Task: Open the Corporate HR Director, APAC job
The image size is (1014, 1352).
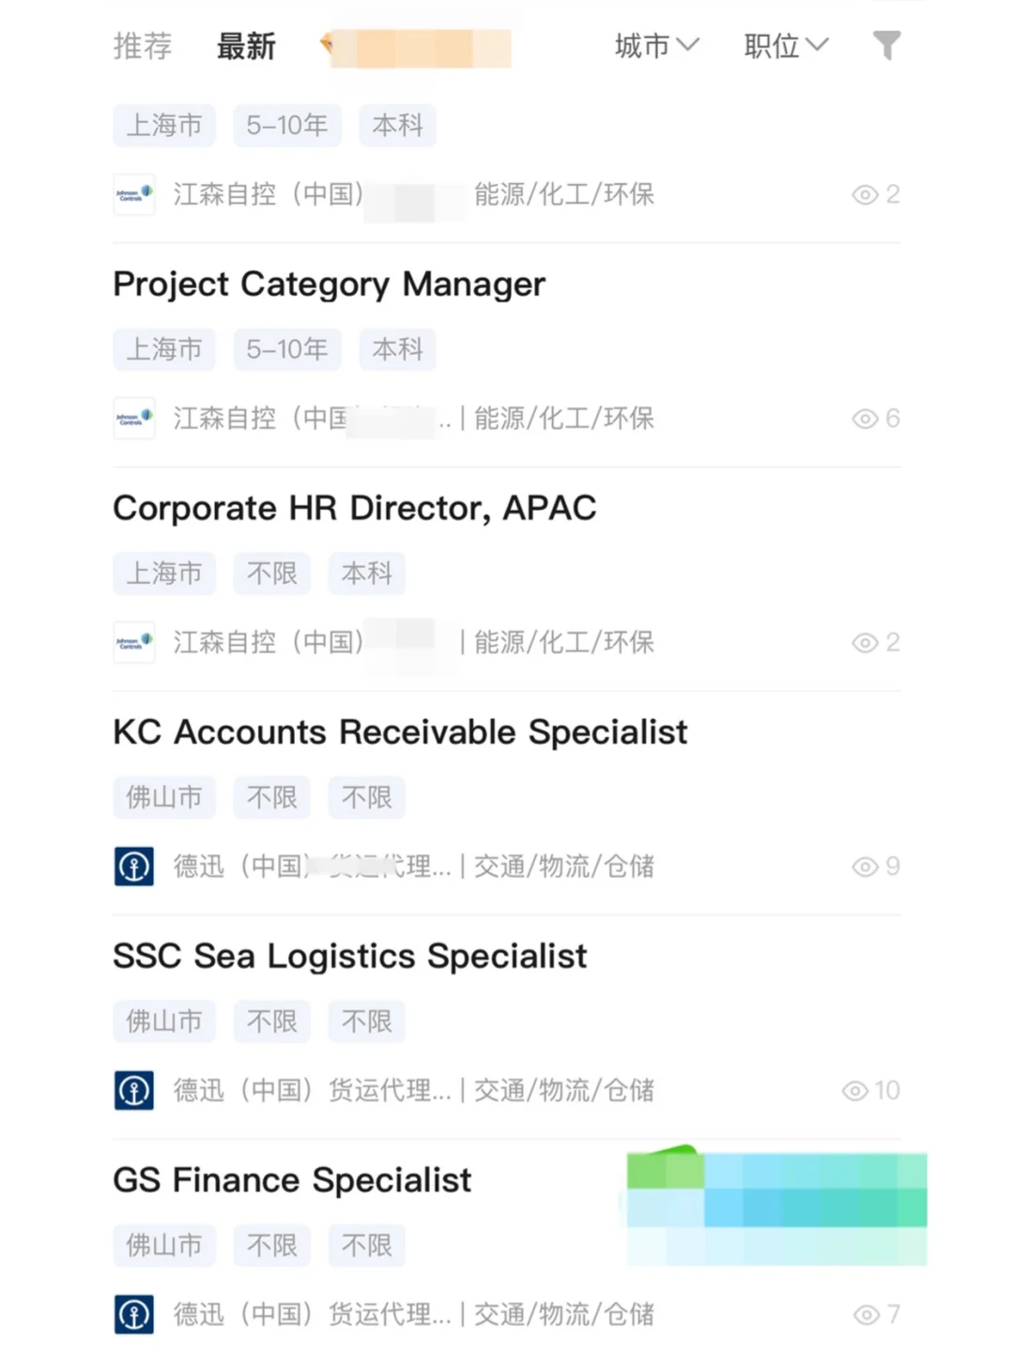Action: pos(355,508)
